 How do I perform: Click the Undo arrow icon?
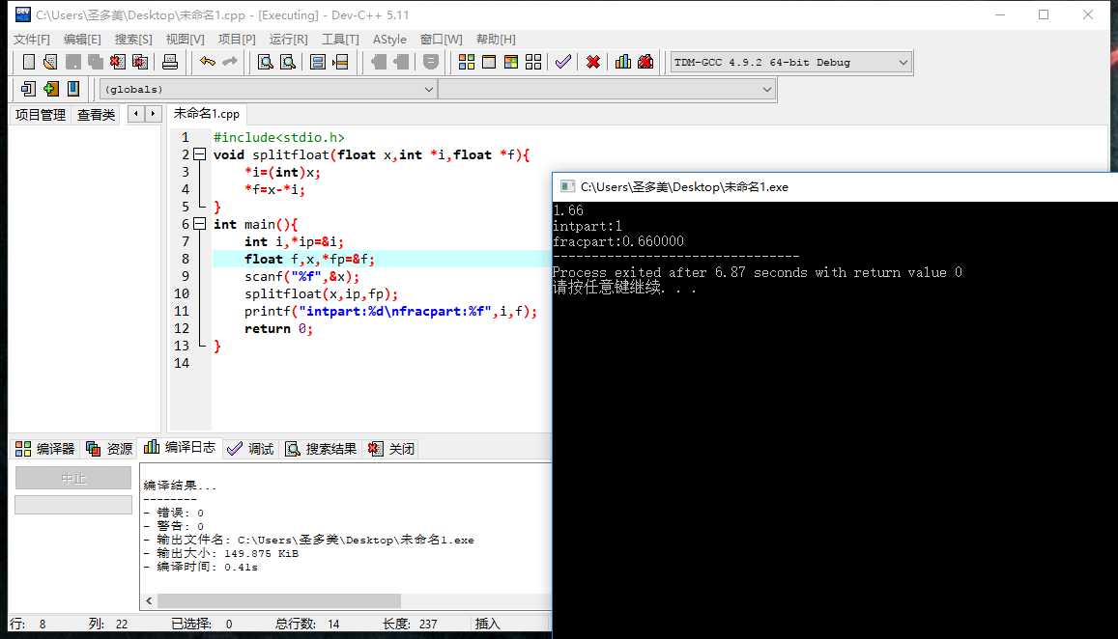208,62
